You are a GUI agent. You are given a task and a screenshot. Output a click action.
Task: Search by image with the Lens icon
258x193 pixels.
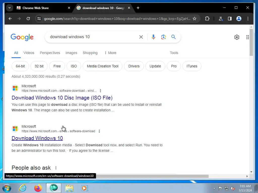point(163,37)
